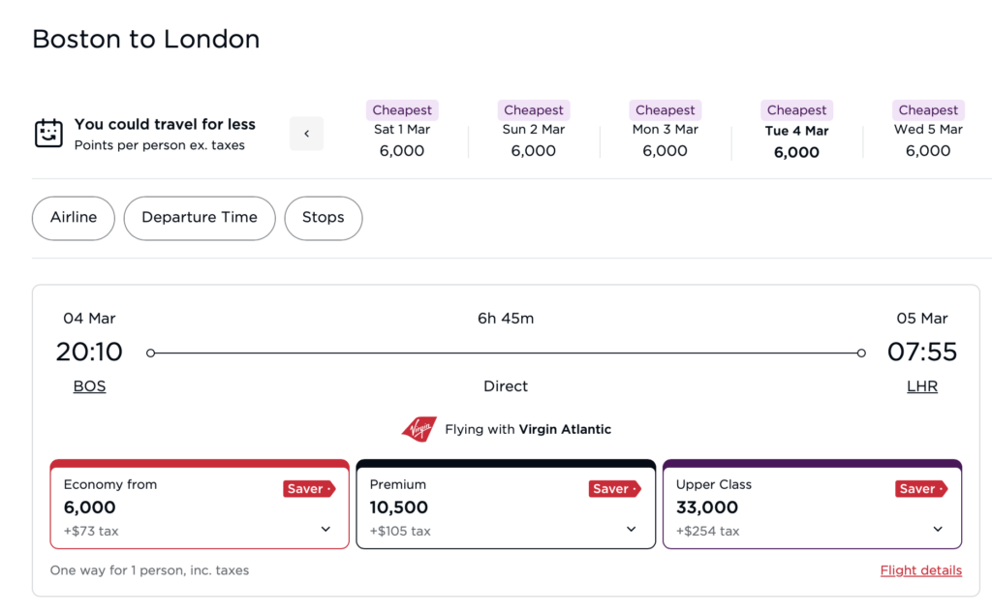Open the Flight details link
Viewport: 992px width, 615px height.
[921, 570]
